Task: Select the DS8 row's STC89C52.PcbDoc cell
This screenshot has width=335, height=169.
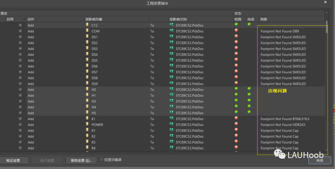Action: click(x=190, y=78)
